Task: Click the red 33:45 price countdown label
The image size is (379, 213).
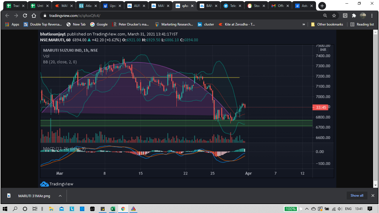Action: (320, 107)
